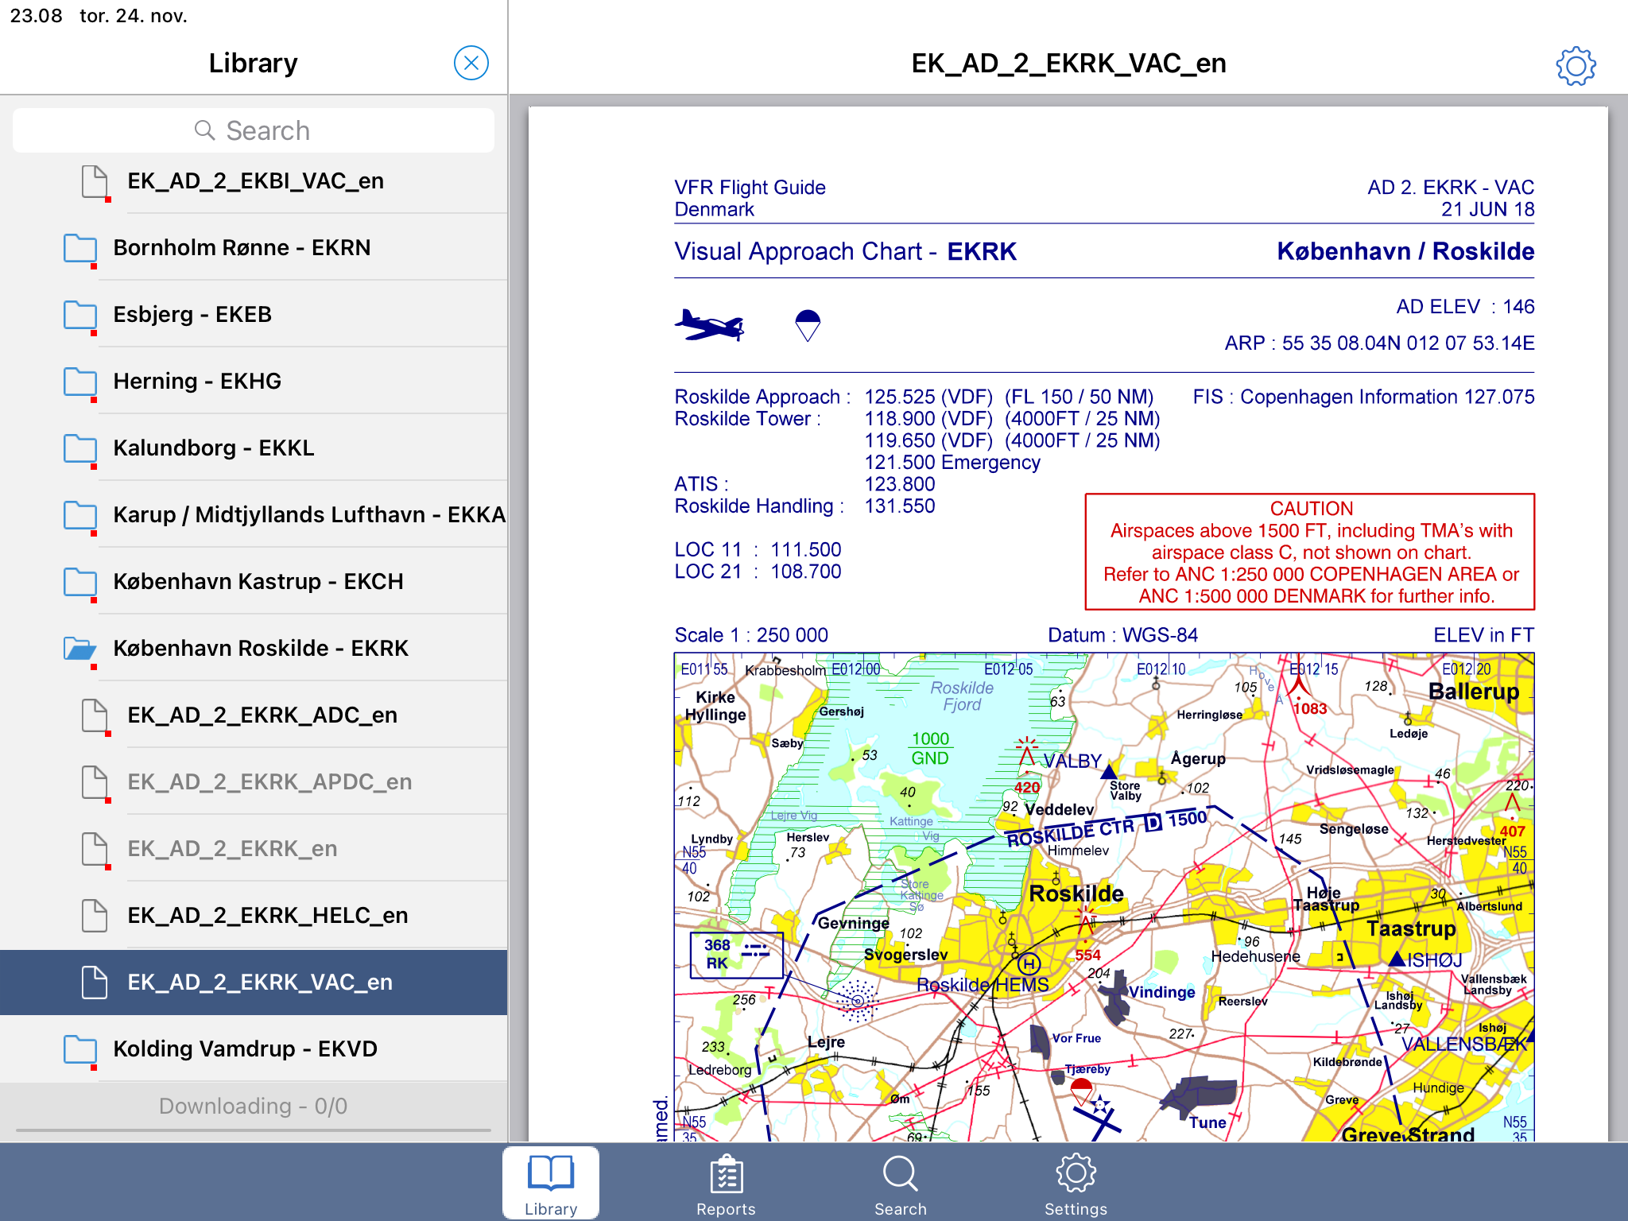Switch to the Search tab

pyautogui.click(x=901, y=1183)
